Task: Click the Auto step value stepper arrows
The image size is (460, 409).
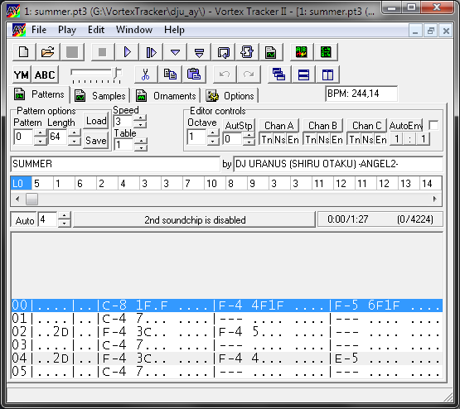Action: click(x=65, y=219)
